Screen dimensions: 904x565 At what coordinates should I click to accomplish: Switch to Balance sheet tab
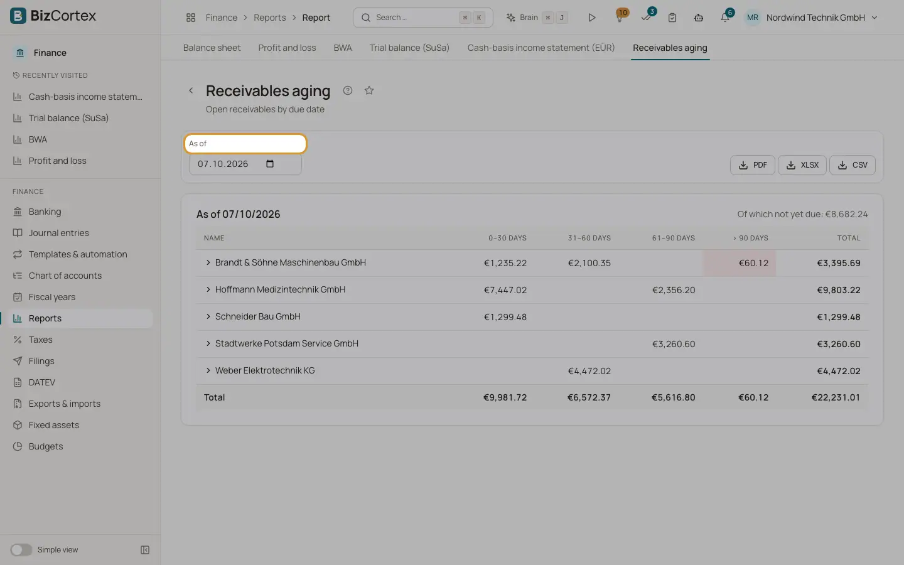212,48
